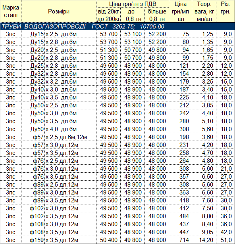Click the 'Різ. грн.' column header

(x=225, y=11)
